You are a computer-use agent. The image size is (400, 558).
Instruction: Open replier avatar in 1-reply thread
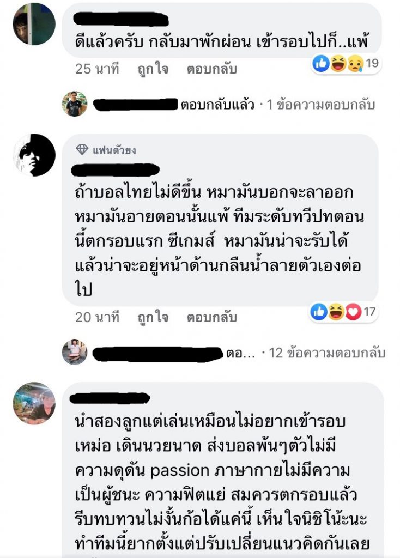pyautogui.click(x=74, y=104)
